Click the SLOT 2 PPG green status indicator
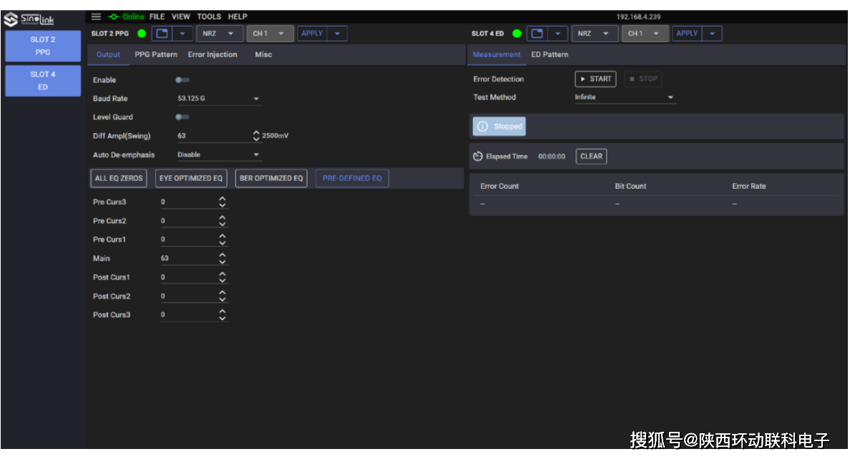This screenshot has height=459, width=850. [141, 34]
